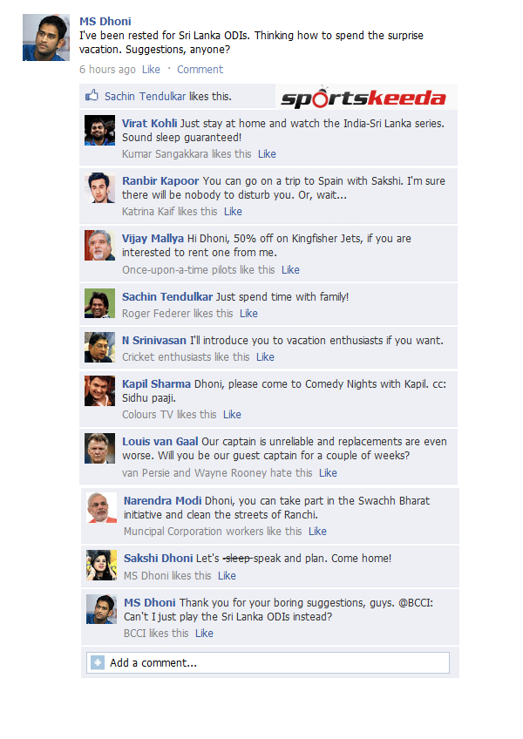
Task: Click Vijay Mallya's avatar thumbnail
Action: [x=99, y=245]
